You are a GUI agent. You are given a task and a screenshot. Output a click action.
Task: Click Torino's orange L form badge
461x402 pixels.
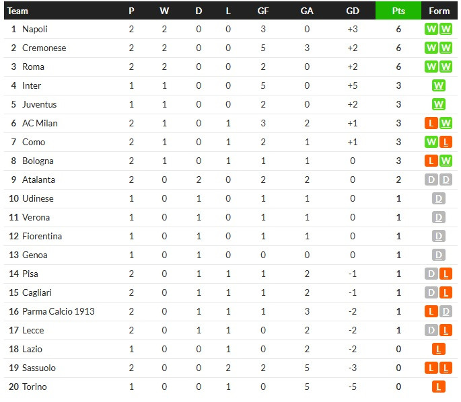pyautogui.click(x=438, y=387)
